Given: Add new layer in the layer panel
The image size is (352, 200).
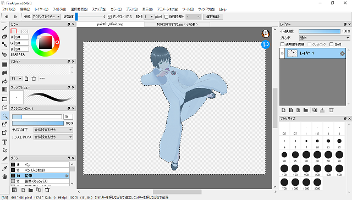Looking at the screenshot, I should pos(284,110).
